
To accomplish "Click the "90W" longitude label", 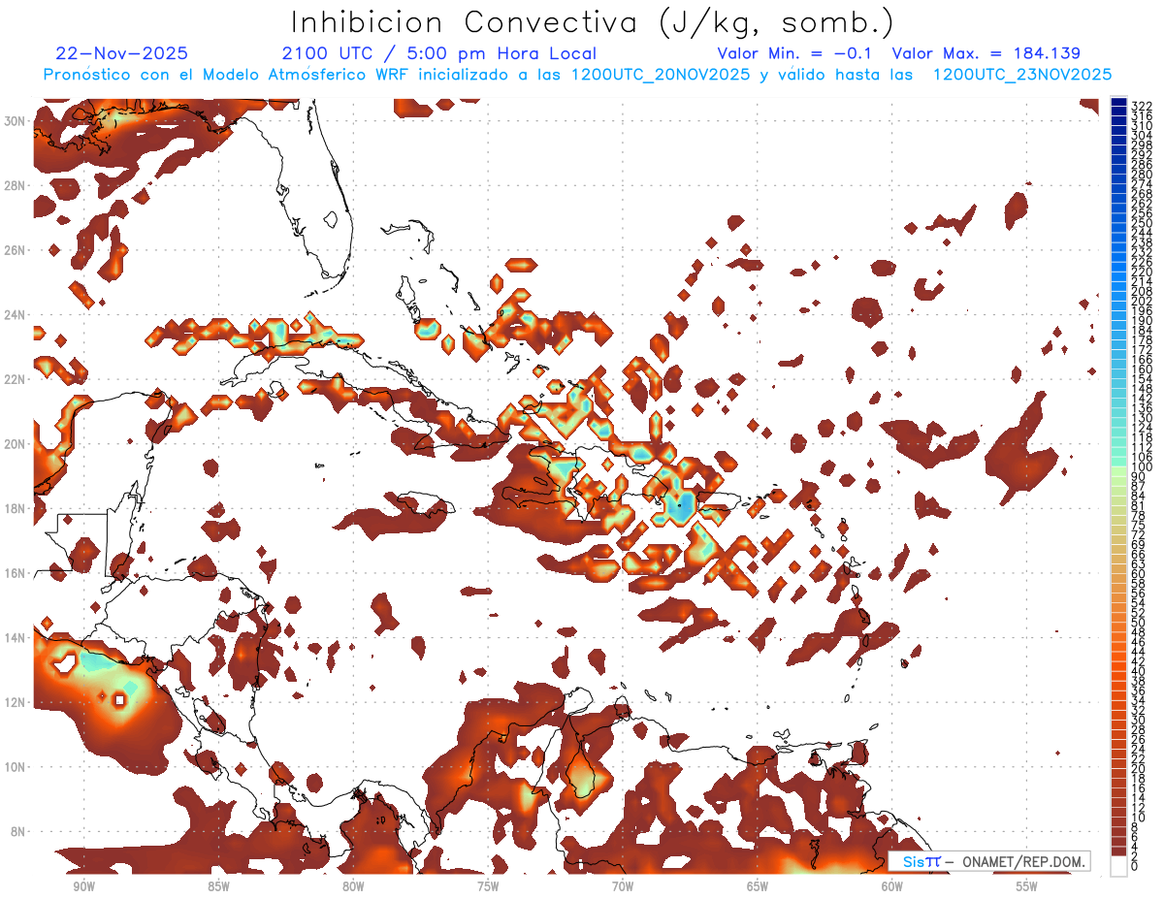I will 83,886.
